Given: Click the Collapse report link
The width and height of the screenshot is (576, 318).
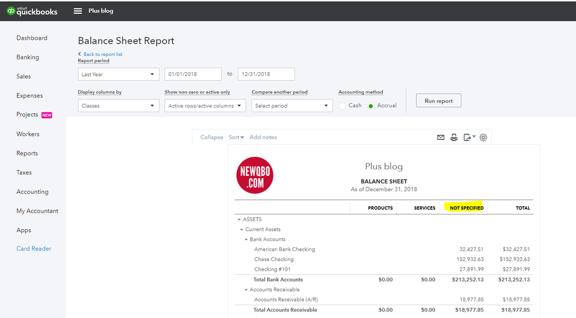Looking at the screenshot, I should (212, 137).
